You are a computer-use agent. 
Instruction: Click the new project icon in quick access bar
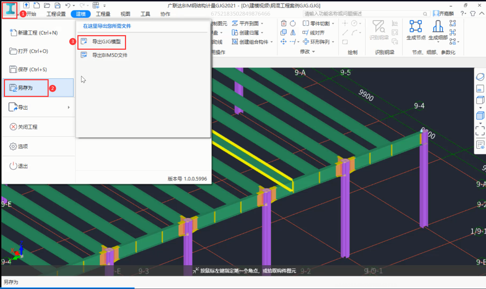[x=37, y=5]
